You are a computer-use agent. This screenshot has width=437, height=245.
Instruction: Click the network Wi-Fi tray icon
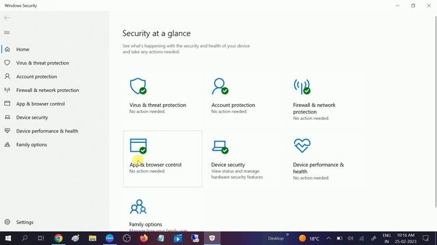362,238
